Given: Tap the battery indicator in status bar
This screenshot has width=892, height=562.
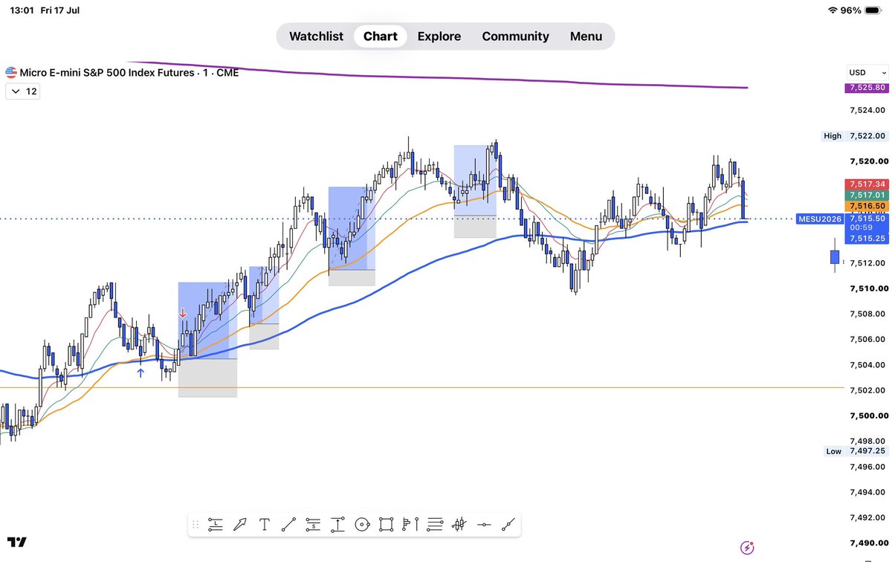Looking at the screenshot, I should (x=875, y=10).
